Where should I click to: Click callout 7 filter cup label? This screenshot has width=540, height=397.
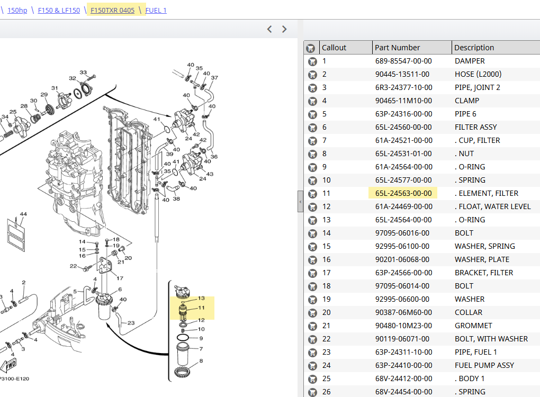[201, 349]
